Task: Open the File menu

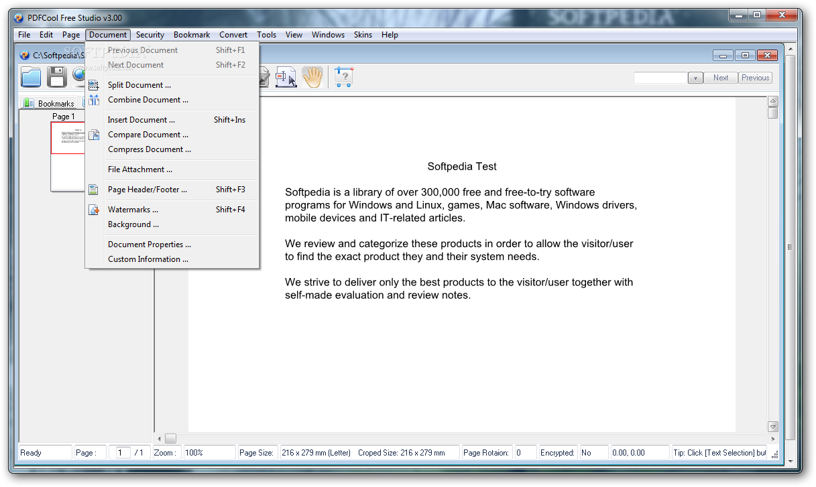Action: [x=24, y=35]
